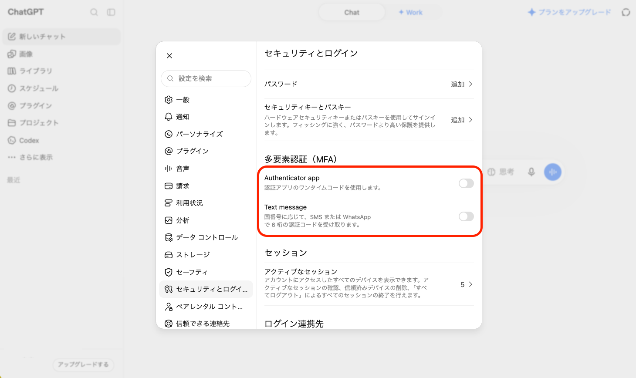Expand the パスワード 追加 chevron
636x378 pixels.
[x=470, y=84]
